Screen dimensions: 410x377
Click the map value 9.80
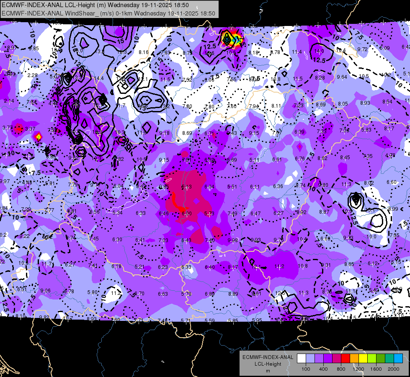323,185
